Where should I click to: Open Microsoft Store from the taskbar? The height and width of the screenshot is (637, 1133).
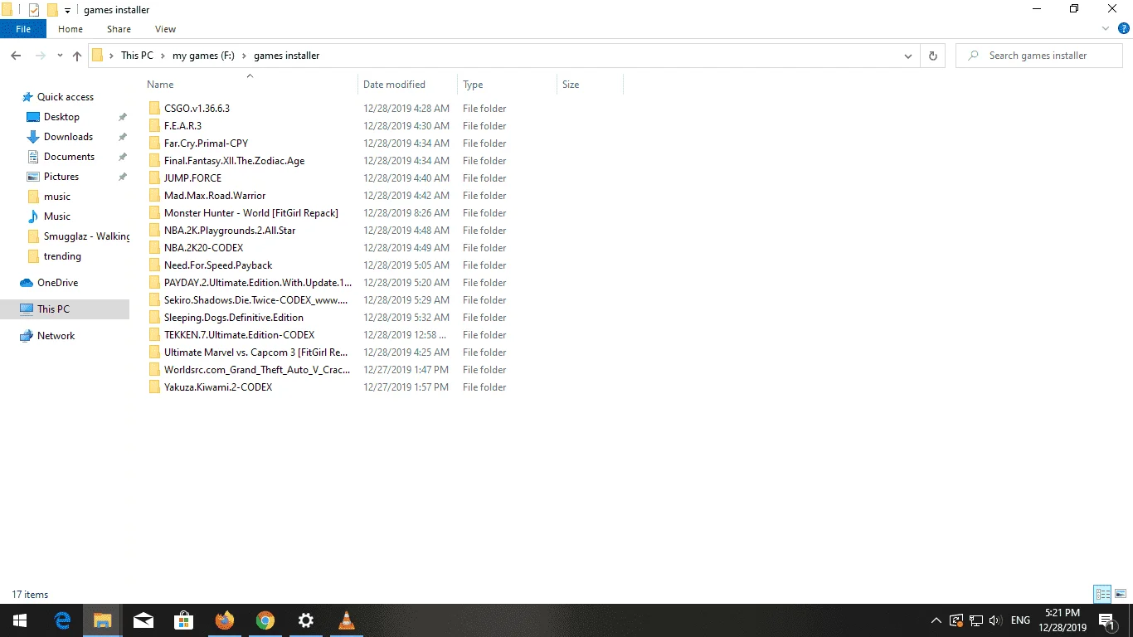[183, 620]
